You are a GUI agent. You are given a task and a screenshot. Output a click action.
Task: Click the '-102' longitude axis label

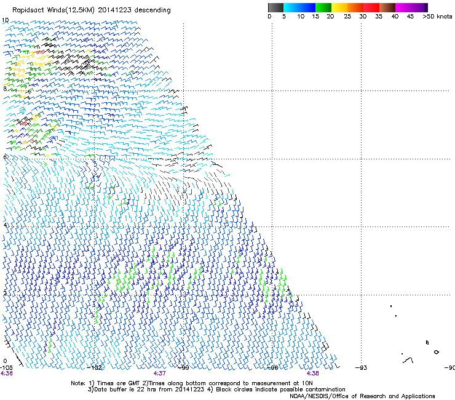95,368
